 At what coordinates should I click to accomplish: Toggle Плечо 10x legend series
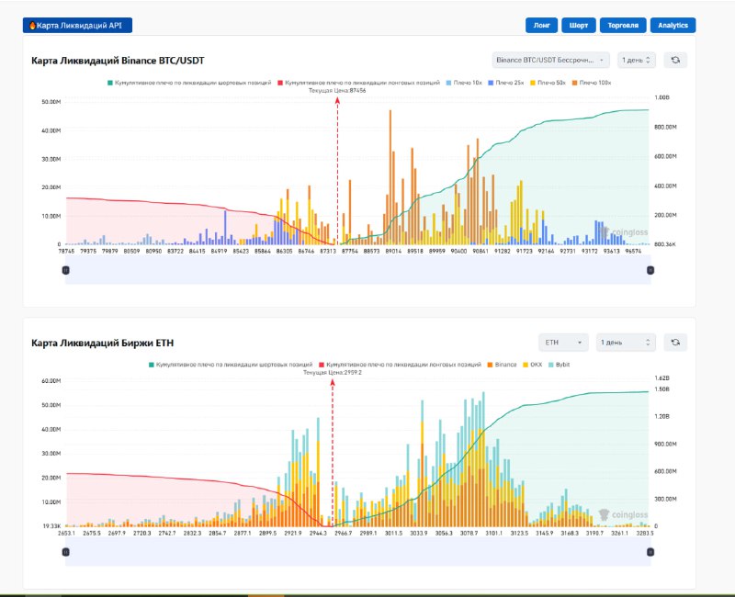click(465, 83)
